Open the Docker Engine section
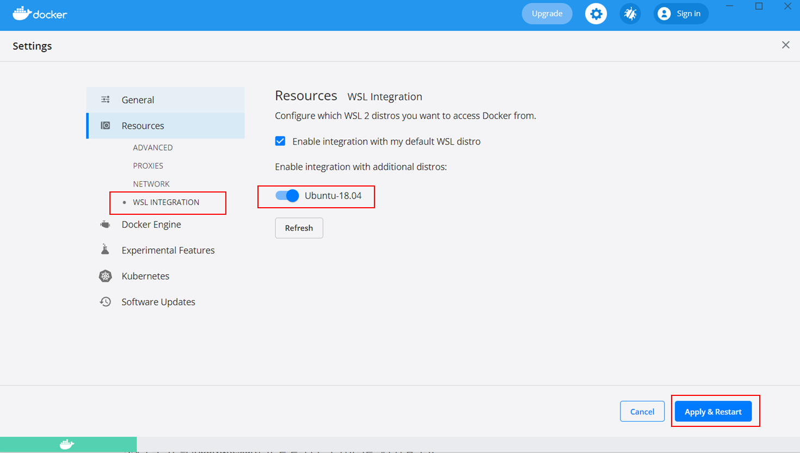Screen dimensions: 800x453 151,225
